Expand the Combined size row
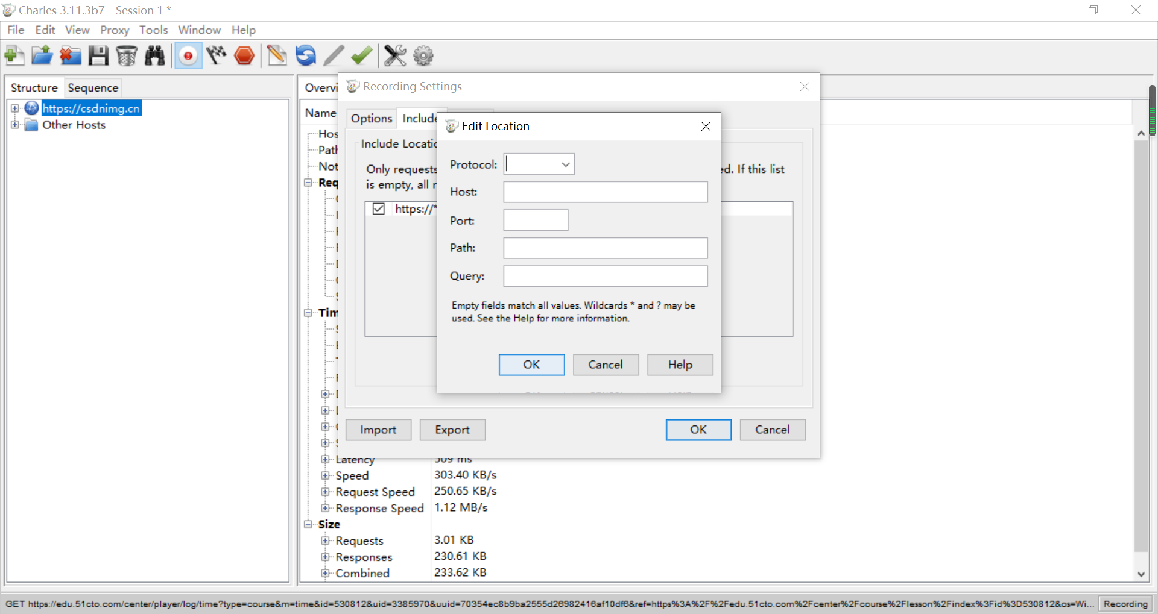Screen dimensions: 1158x614 (x=325, y=573)
